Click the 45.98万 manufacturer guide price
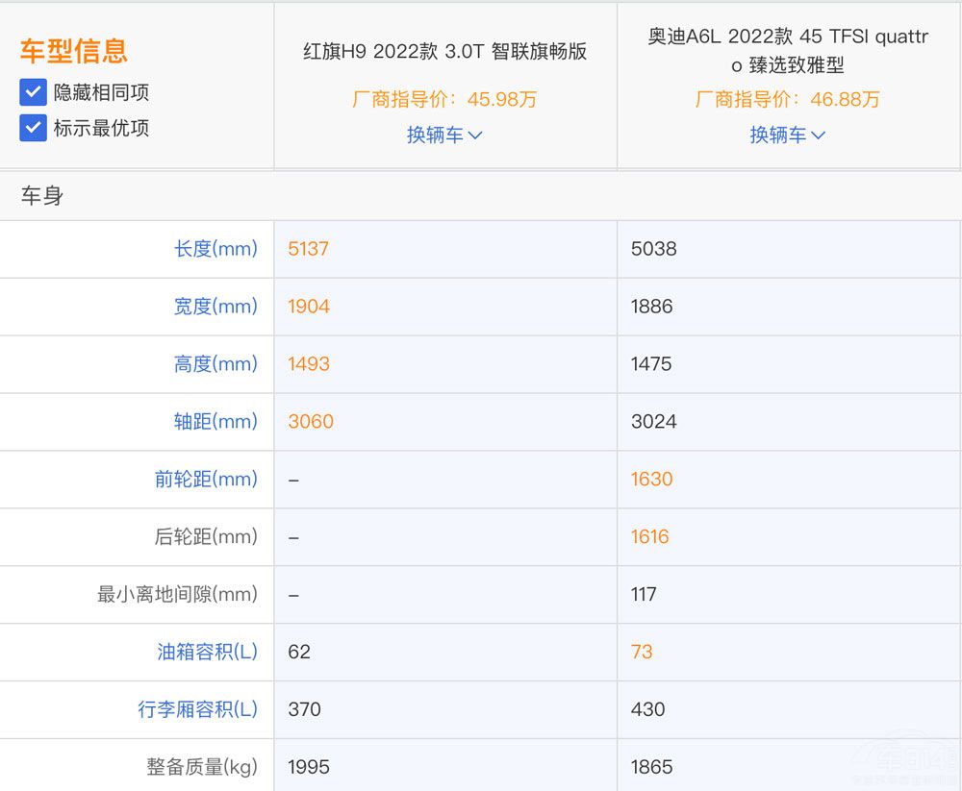This screenshot has height=791, width=962. click(x=502, y=99)
